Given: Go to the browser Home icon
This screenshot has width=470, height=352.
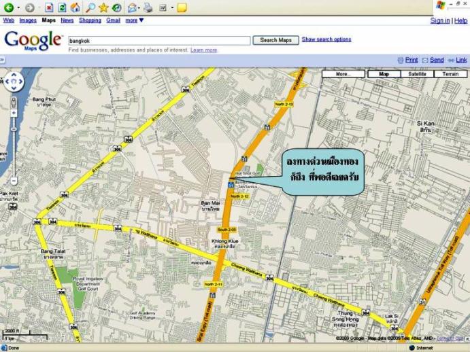Looking at the screenshot, I should coord(75,7).
